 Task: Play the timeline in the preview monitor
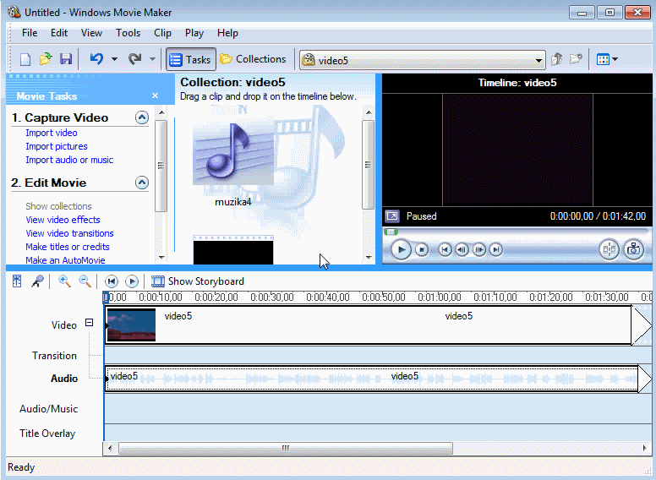coord(401,250)
